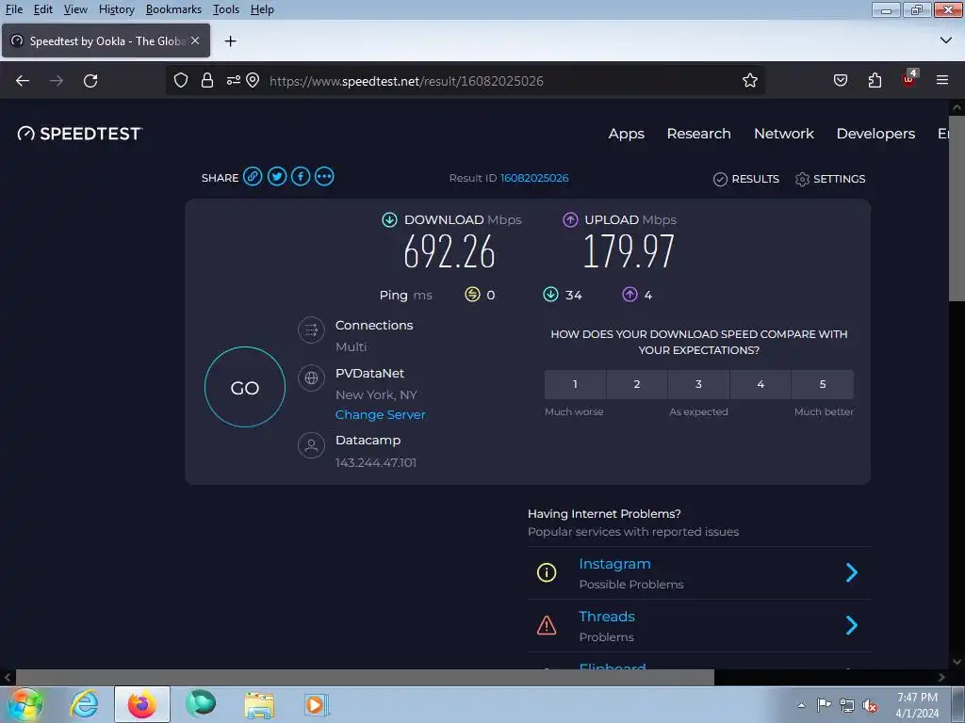Open Speedtest SETTINGS
Viewport: 965px width, 723px height.
[830, 179]
